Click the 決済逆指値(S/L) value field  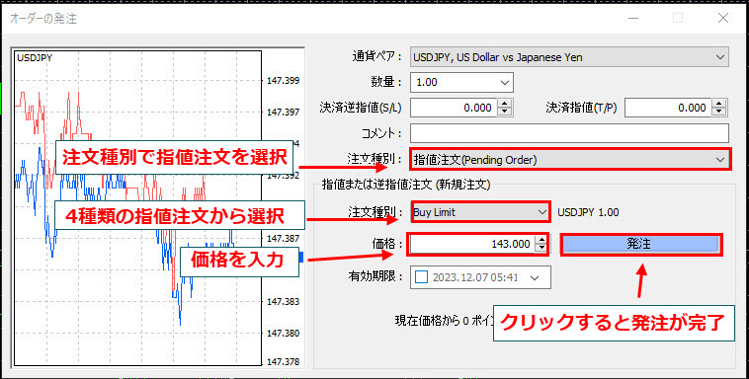[x=454, y=108]
